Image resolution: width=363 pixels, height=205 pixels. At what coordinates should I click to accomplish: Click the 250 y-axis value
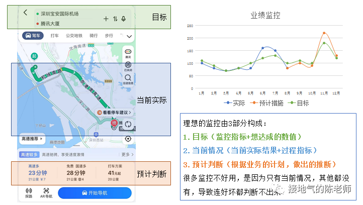click(190, 26)
